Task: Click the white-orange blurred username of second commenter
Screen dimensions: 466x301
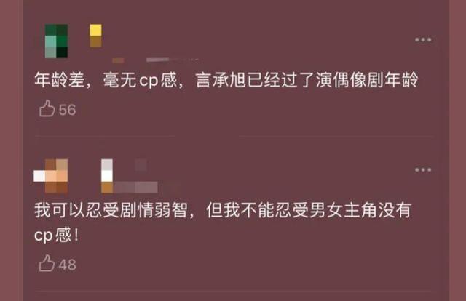Action: point(107,176)
